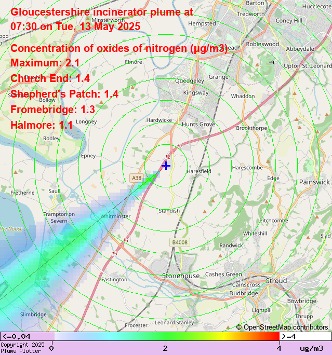The image size is (332, 355).
Task: Click the '<=0.04' lavender legend swatch
Action: click(27, 336)
